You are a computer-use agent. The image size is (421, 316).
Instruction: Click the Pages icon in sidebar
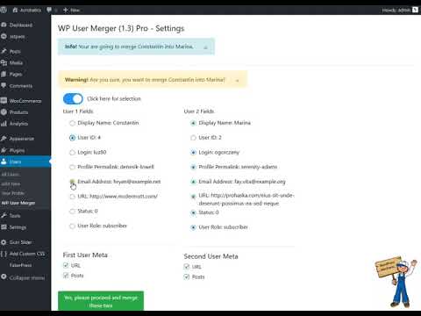(4, 74)
